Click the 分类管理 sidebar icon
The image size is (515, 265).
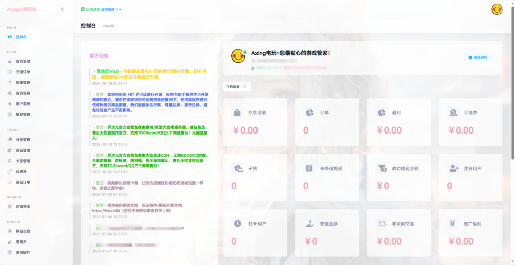click(10, 140)
